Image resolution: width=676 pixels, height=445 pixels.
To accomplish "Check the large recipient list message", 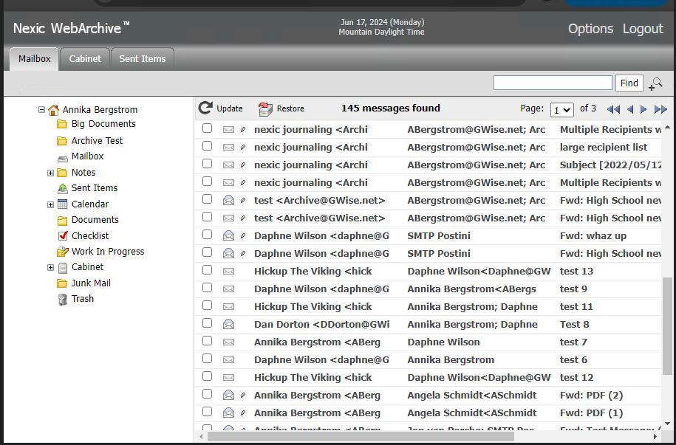I will [x=208, y=146].
